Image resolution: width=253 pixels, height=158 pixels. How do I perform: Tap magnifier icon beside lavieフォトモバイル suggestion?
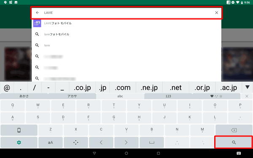click(37, 34)
